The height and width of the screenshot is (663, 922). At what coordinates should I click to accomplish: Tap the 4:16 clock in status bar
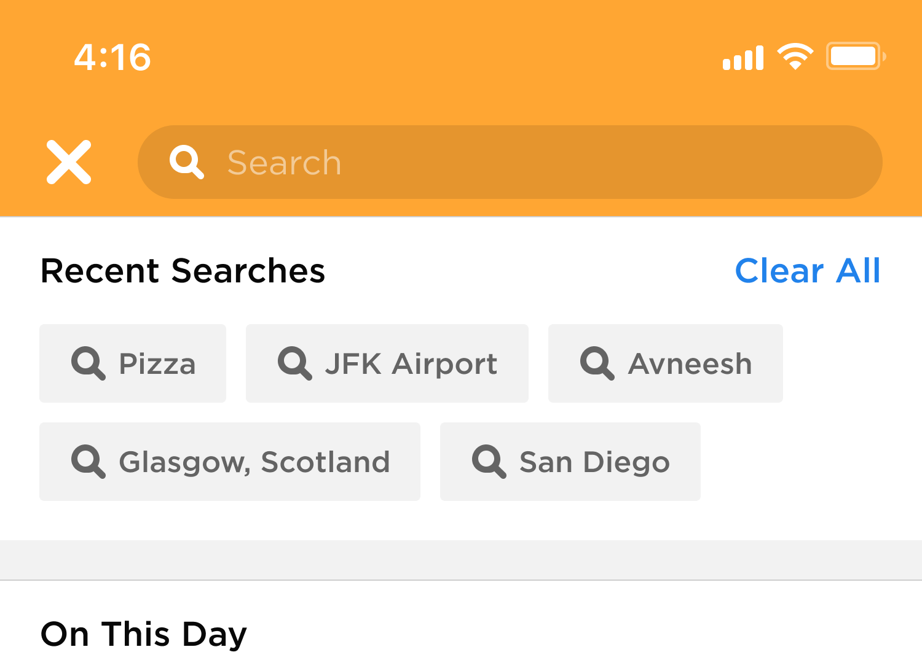[x=112, y=58]
